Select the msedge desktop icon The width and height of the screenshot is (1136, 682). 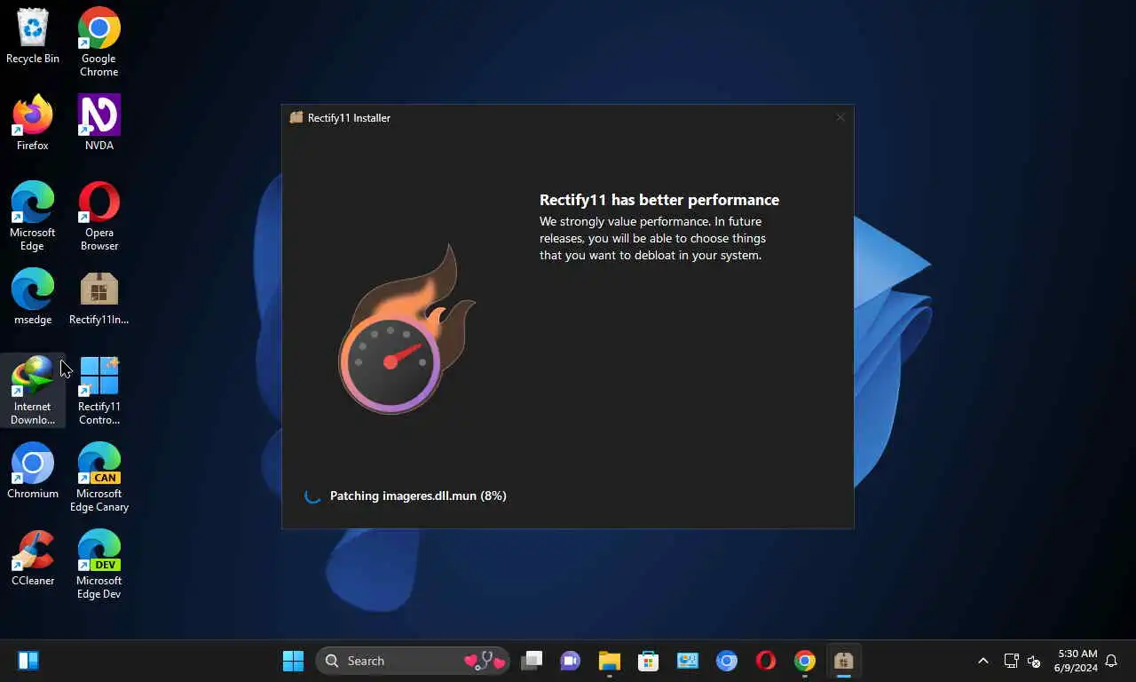[x=33, y=297]
